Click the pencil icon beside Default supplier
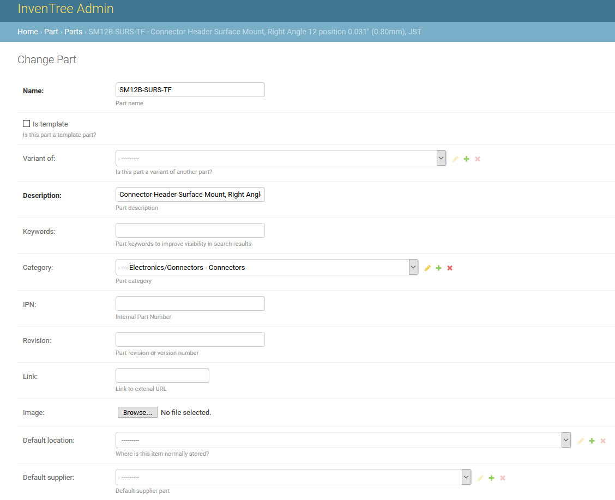Image resolution: width=615 pixels, height=500 pixels. point(480,478)
